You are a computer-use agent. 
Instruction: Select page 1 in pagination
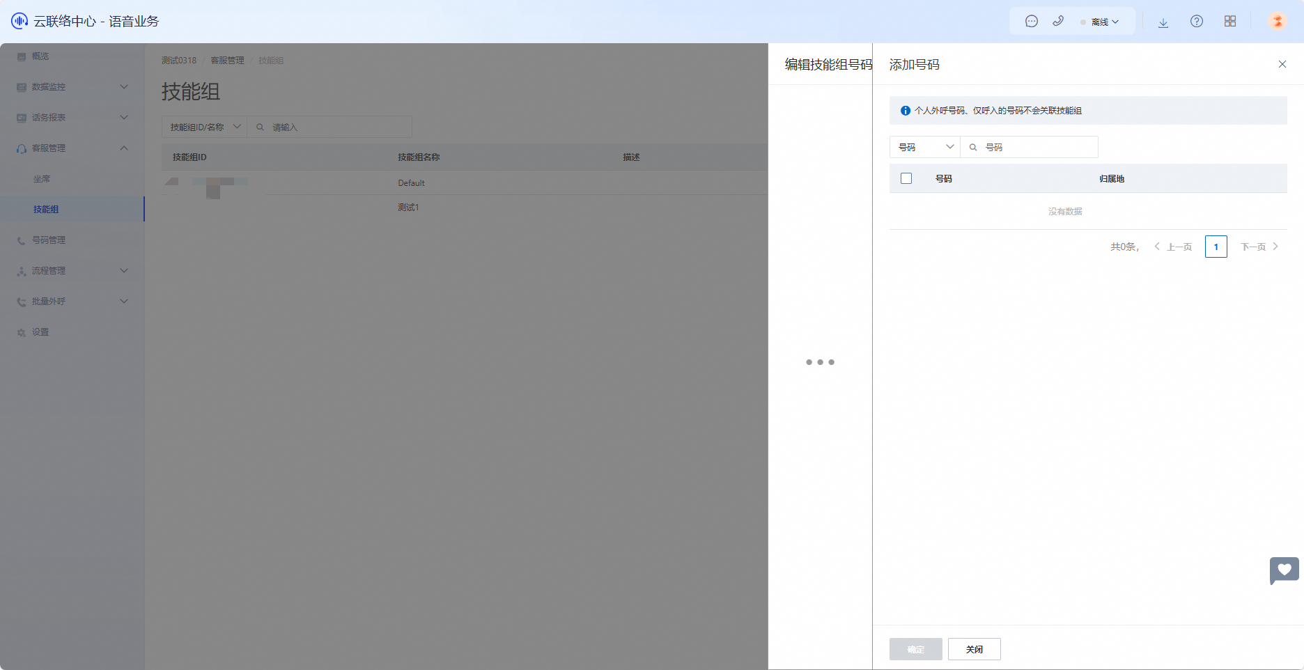pyautogui.click(x=1216, y=247)
